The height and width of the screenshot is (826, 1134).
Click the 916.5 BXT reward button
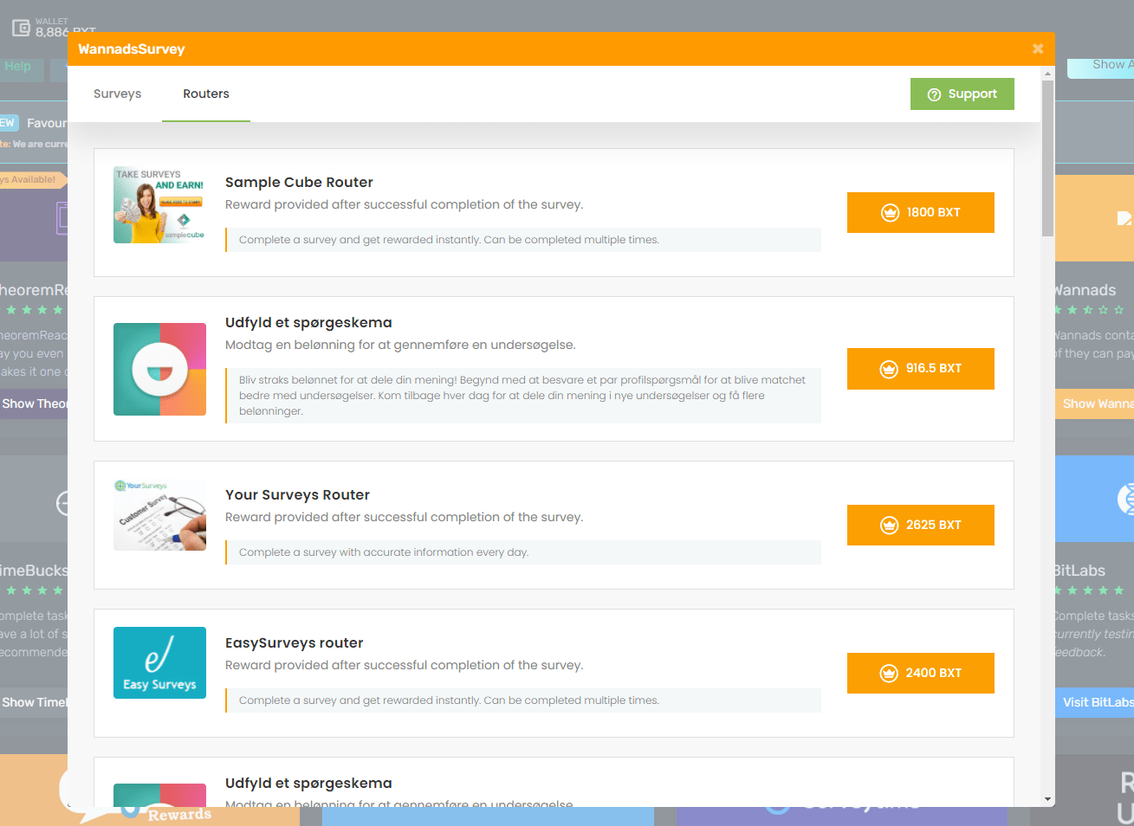pos(920,369)
